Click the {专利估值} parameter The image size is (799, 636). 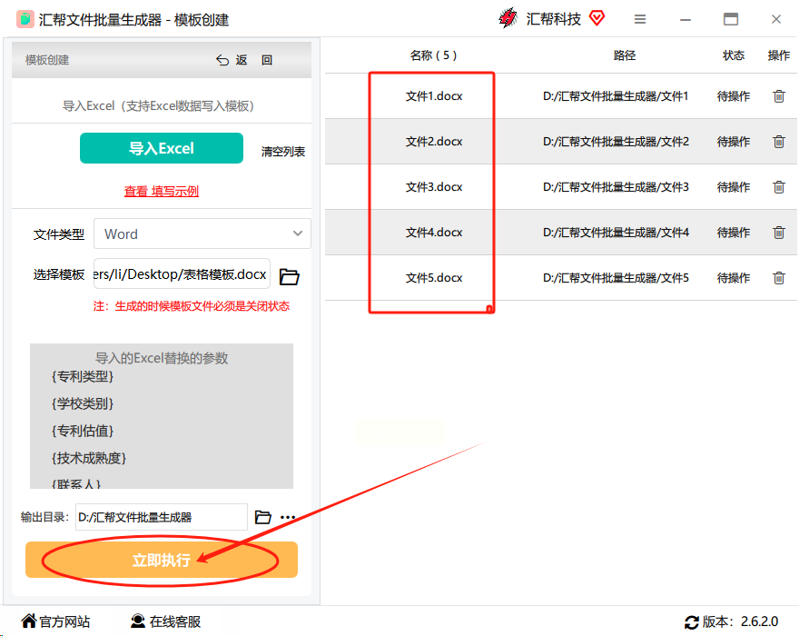point(82,431)
